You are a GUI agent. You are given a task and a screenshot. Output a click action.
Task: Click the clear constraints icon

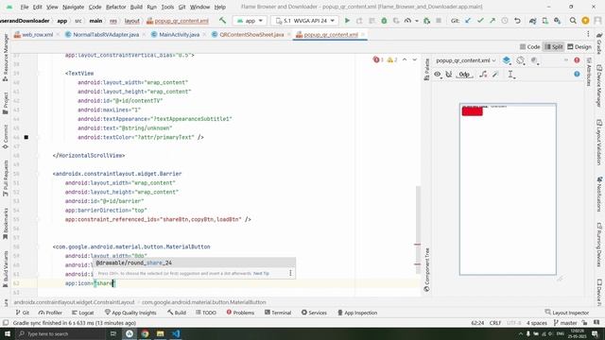tap(483, 75)
